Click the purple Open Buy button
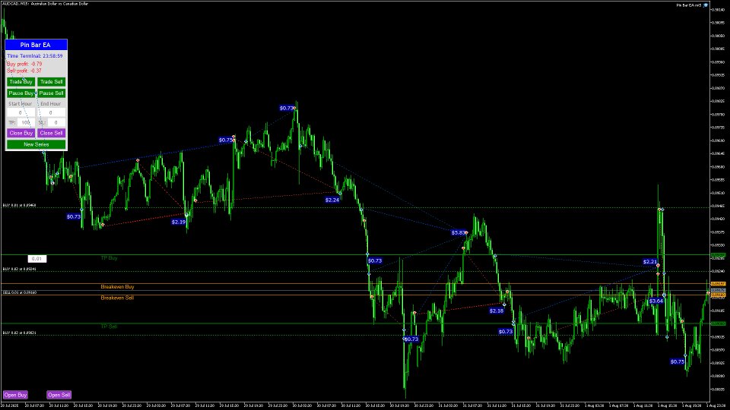 coord(15,395)
